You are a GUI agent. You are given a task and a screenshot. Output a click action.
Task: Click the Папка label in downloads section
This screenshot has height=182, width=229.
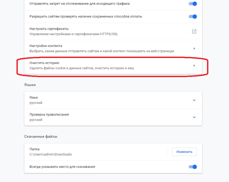(x=34, y=149)
